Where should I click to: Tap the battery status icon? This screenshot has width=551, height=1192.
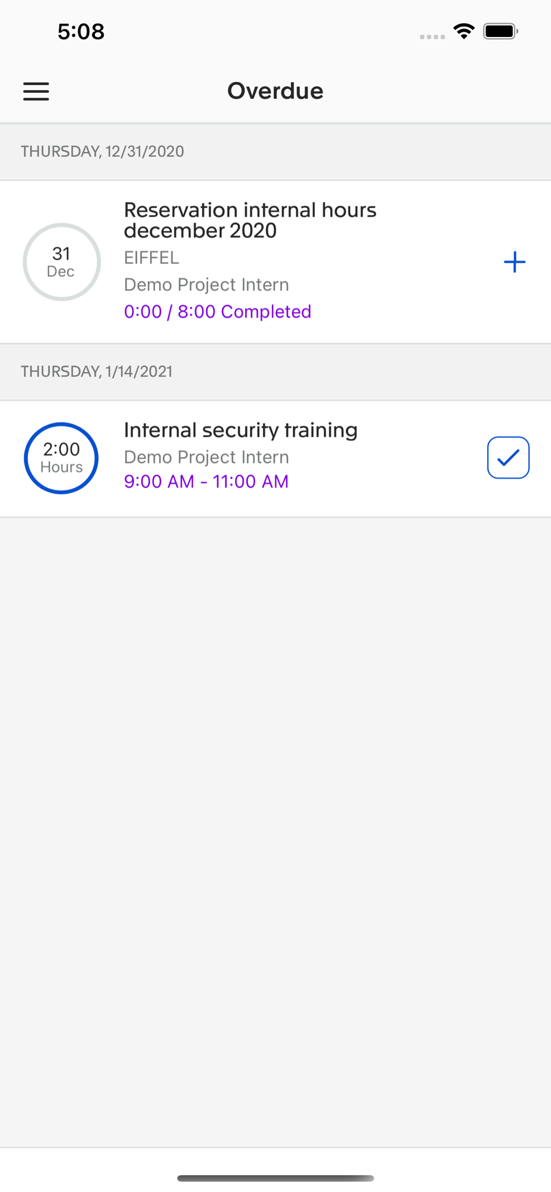click(x=501, y=31)
